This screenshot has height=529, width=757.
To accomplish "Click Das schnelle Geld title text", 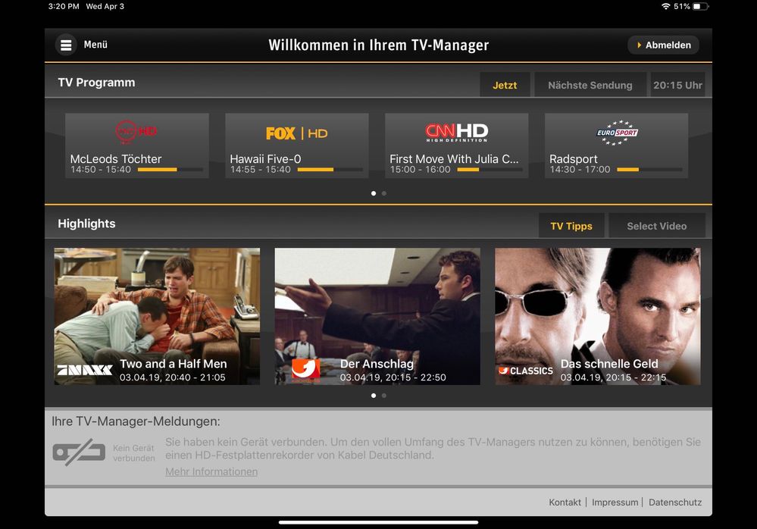I will point(609,364).
